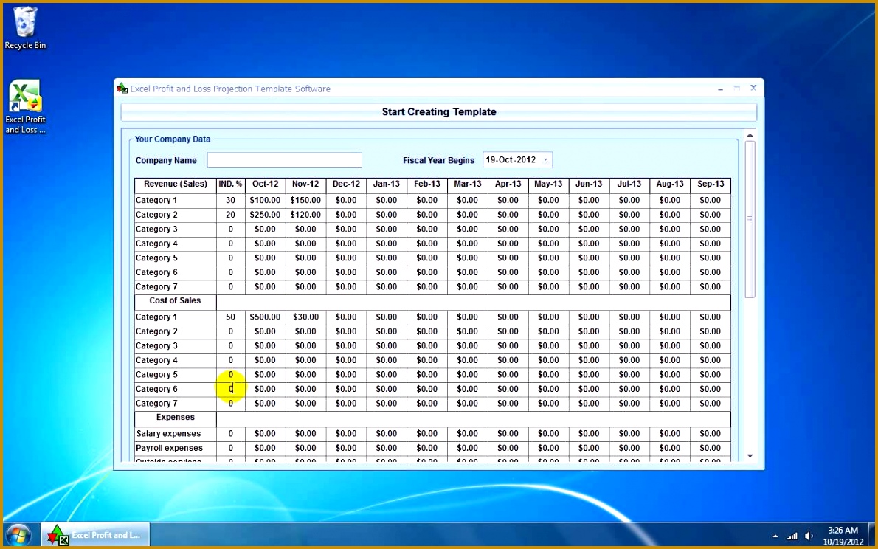The height and width of the screenshot is (549, 878).
Task: Open the Fiscal Year Begins date dropdown
Action: tap(545, 159)
